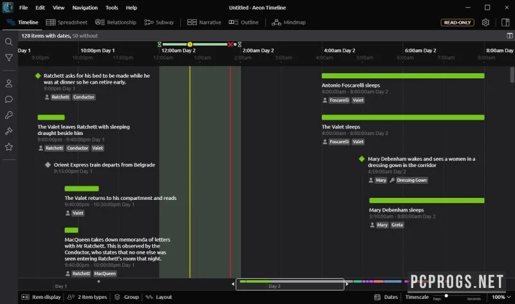Click the vertical scrollbar thumb
This screenshot has height=304, width=515.
click(x=512, y=75)
